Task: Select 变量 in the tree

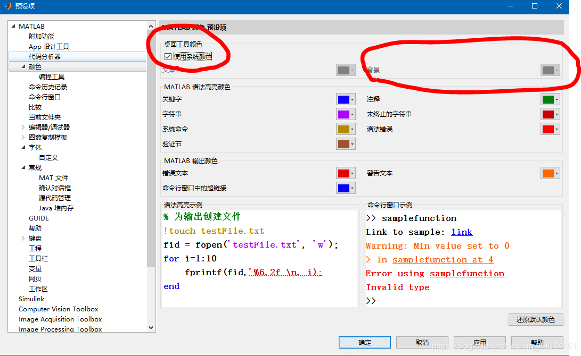Action: click(35, 269)
